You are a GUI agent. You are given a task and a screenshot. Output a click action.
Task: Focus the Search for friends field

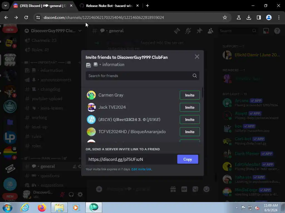point(142,76)
